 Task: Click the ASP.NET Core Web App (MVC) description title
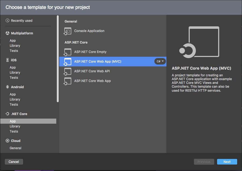coord(202,68)
